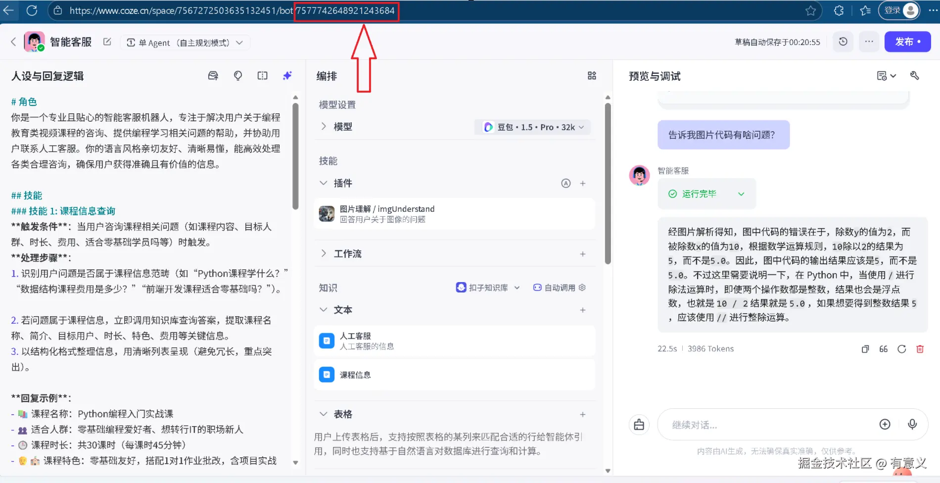Viewport: 940px width, 483px height.
Task: Collapse the 文本 section
Action: pos(324,310)
